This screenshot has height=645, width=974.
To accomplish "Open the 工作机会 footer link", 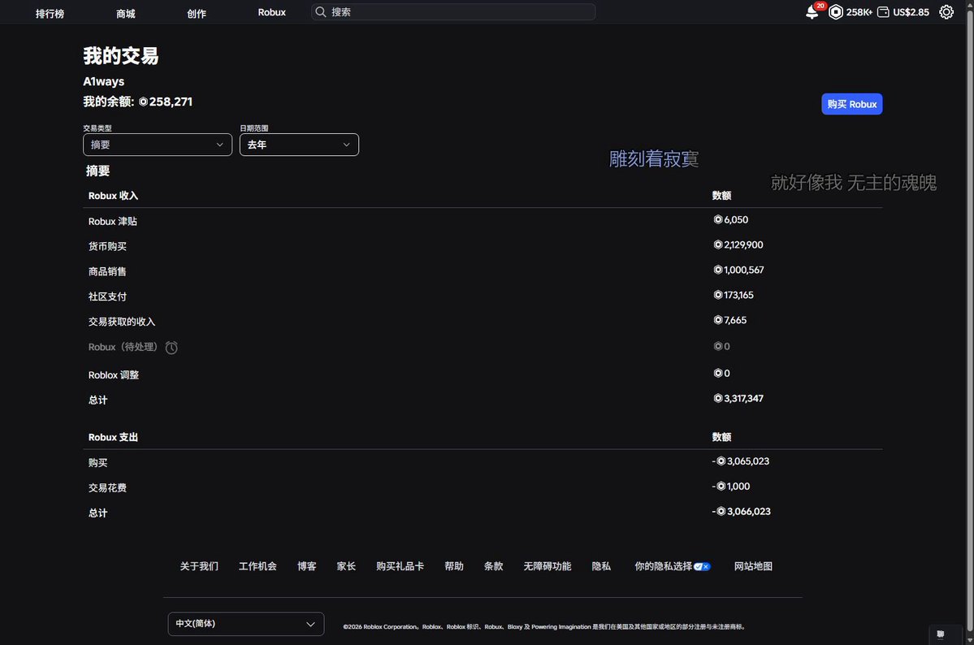I will 258,566.
